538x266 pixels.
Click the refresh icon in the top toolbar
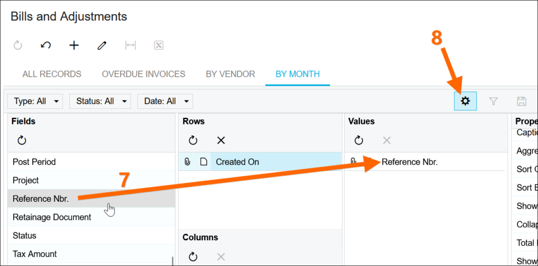pyautogui.click(x=18, y=46)
